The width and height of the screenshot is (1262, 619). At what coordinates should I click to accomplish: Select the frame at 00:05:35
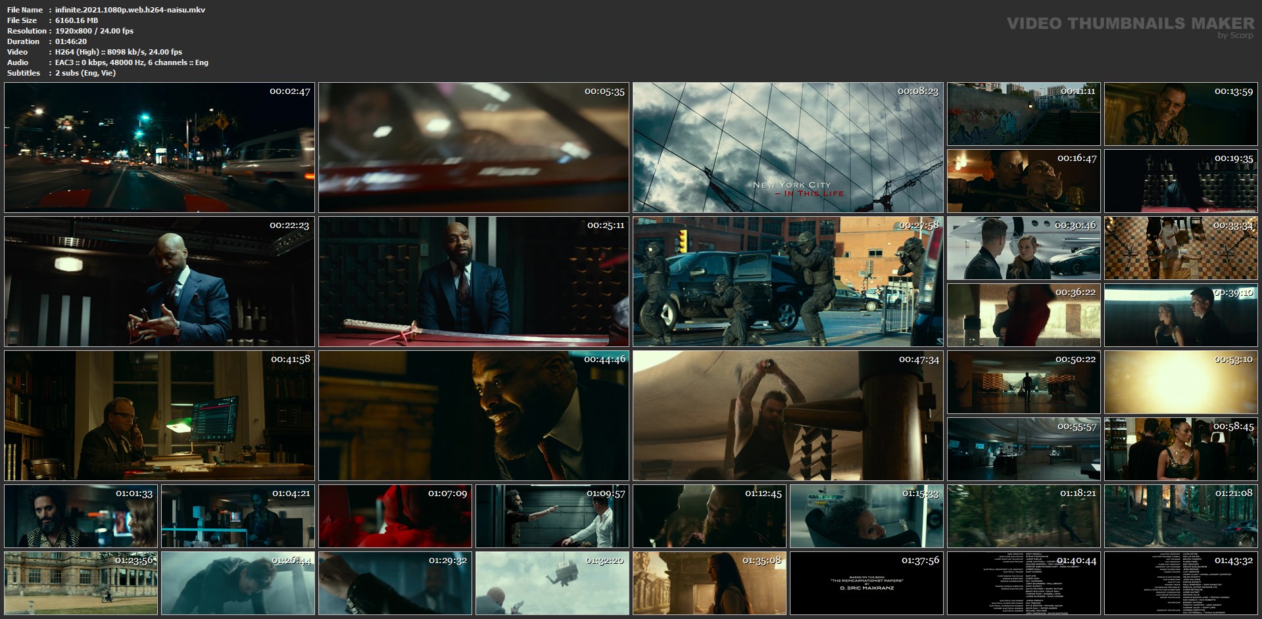[x=474, y=147]
